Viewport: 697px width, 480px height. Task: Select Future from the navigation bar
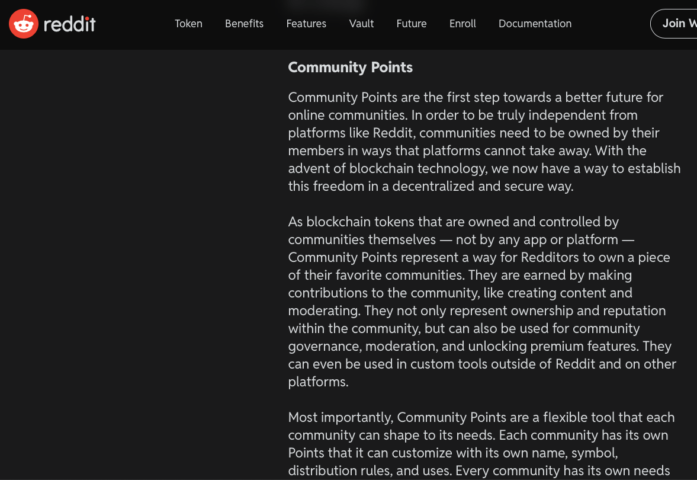coord(412,24)
